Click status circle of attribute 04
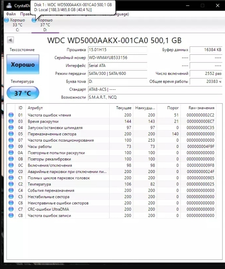This screenshot has height=269, width=225. tap(11, 127)
